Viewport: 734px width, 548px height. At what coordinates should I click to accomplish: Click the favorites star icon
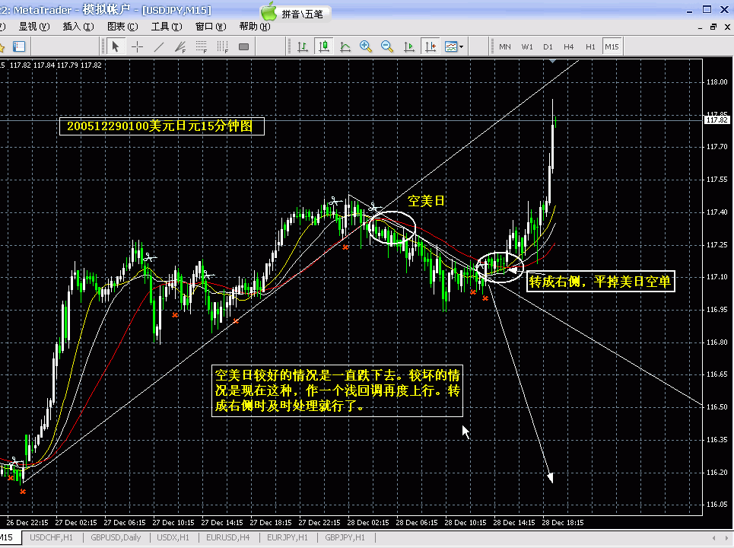(x=2, y=46)
